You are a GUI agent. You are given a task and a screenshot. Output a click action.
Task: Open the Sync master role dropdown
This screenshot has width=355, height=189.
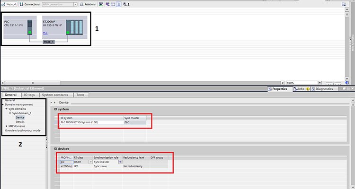(120, 162)
